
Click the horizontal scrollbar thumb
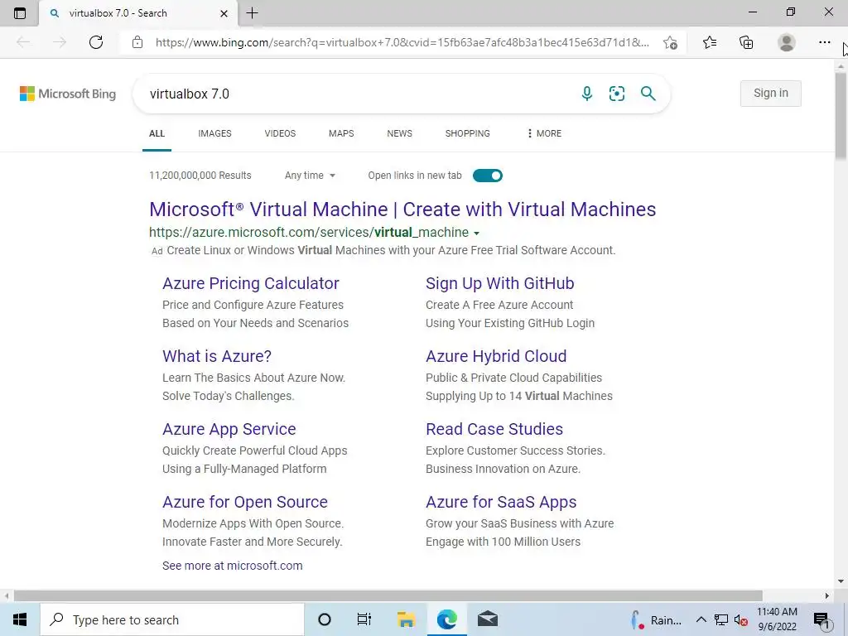[388, 596]
